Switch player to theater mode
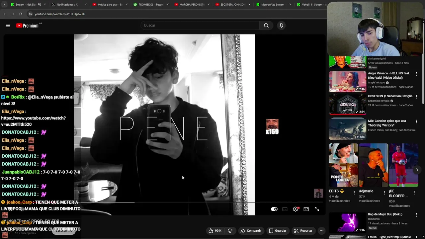Image resolution: width=425 pixels, height=239 pixels. click(306, 209)
